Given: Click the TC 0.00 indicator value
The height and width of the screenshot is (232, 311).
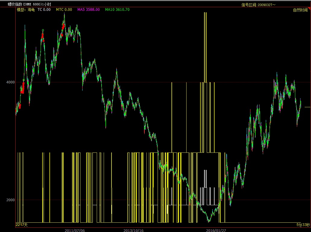Looking at the screenshot, I should (x=44, y=10).
